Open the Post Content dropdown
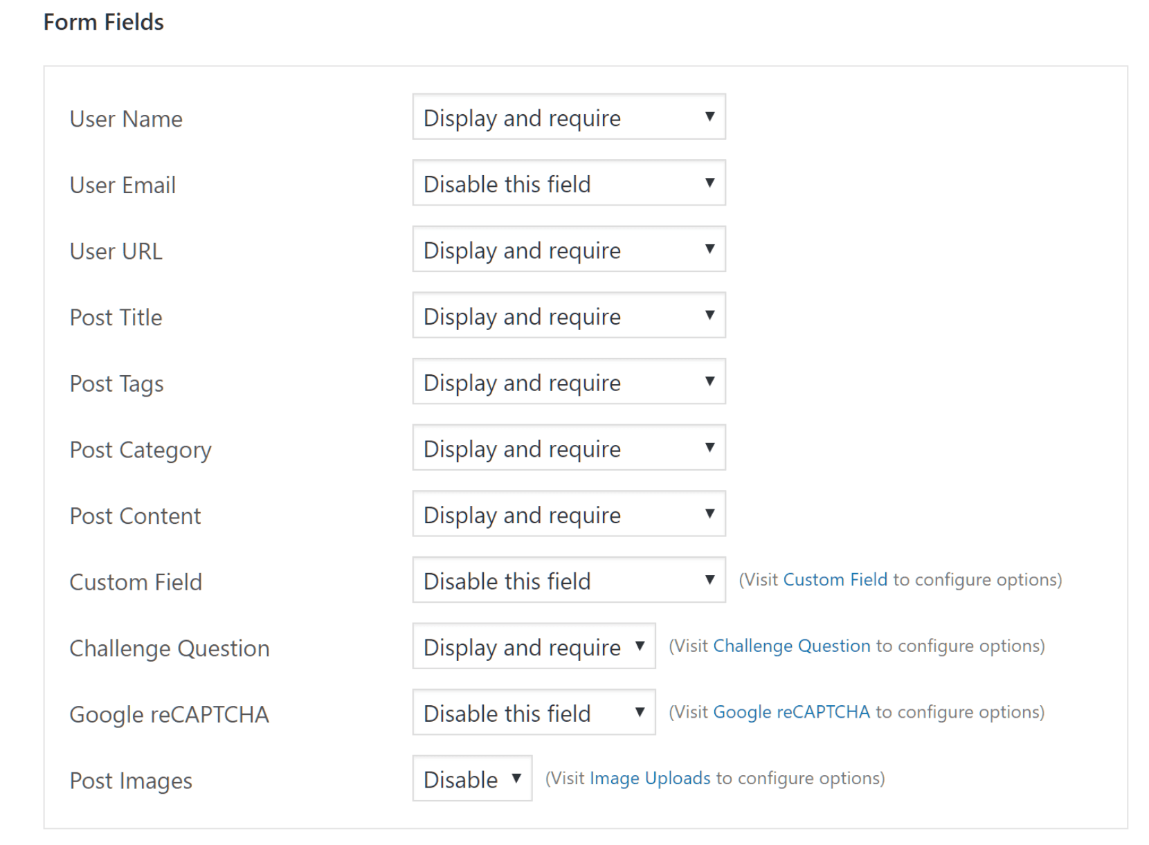Viewport: 1149px width, 845px height. point(569,514)
